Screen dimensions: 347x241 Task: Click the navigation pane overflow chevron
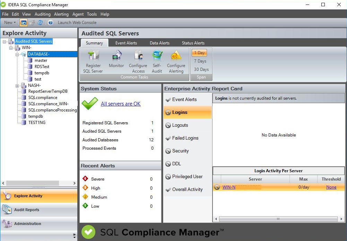(74, 236)
